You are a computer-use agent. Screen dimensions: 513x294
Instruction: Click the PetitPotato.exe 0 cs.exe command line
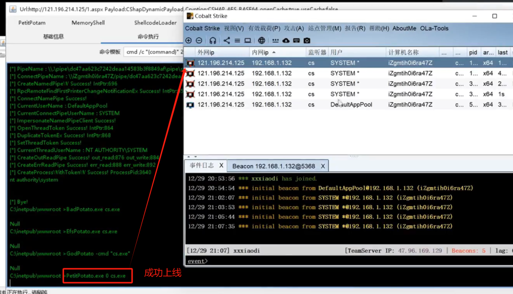pos(96,275)
